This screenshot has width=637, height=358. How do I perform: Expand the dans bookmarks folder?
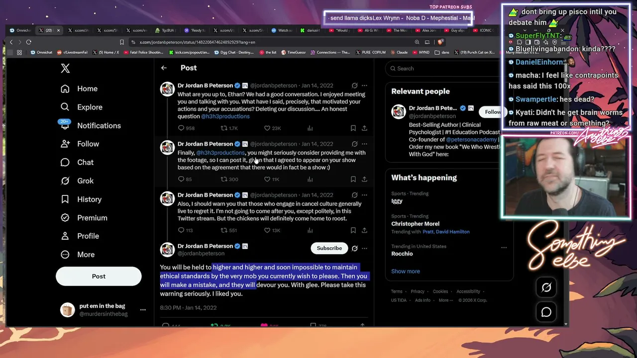tap(442, 52)
